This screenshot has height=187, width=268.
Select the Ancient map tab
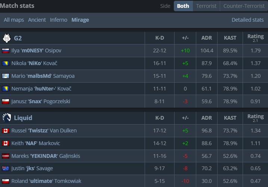[x=37, y=20]
